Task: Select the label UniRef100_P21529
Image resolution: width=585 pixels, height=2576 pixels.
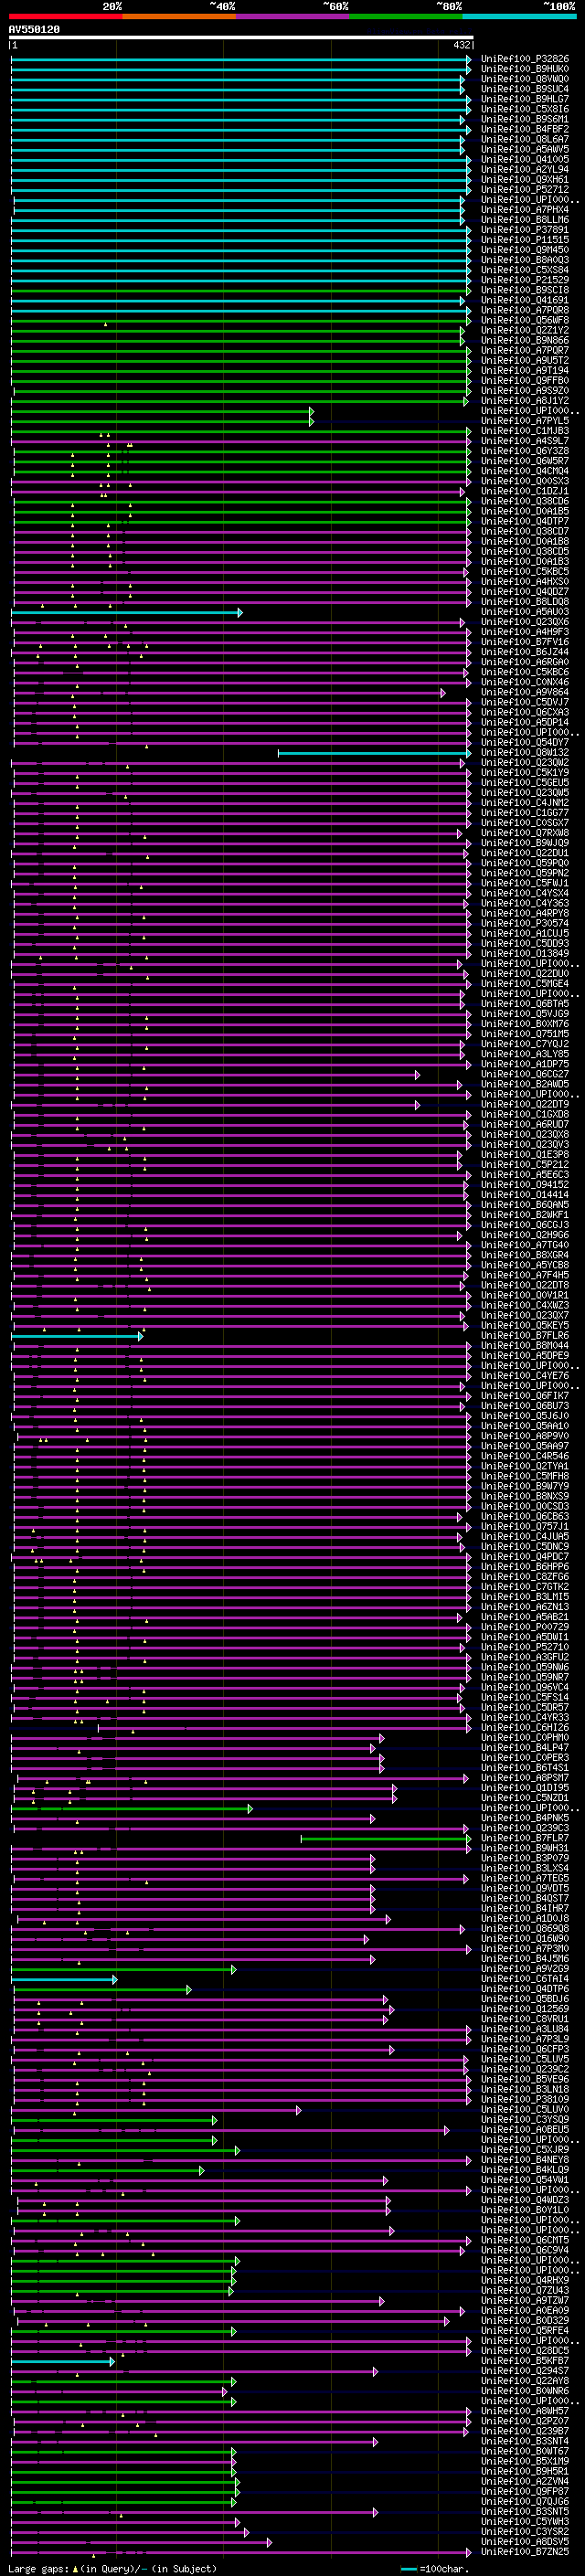Action: pyautogui.click(x=525, y=280)
